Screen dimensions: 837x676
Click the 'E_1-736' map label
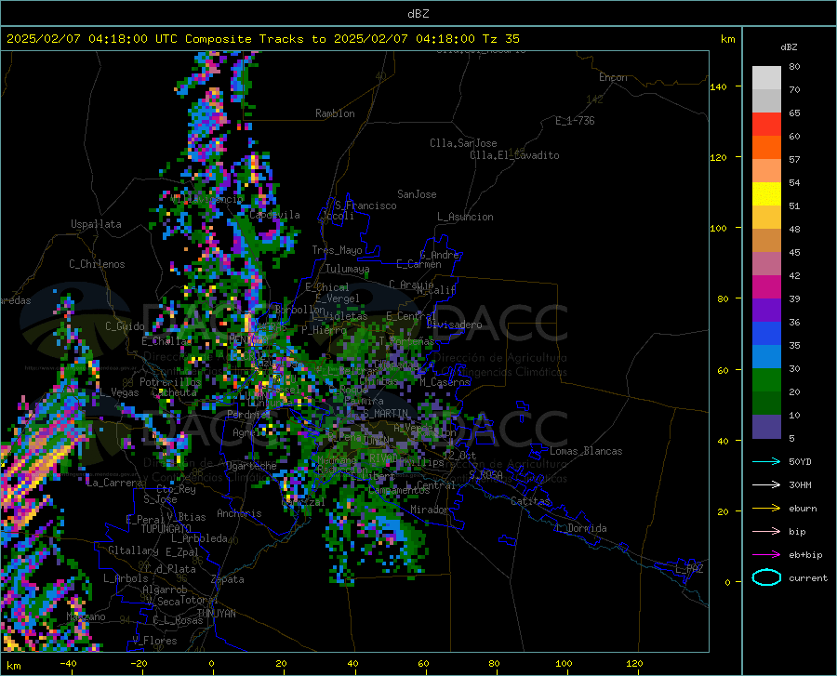pos(575,121)
